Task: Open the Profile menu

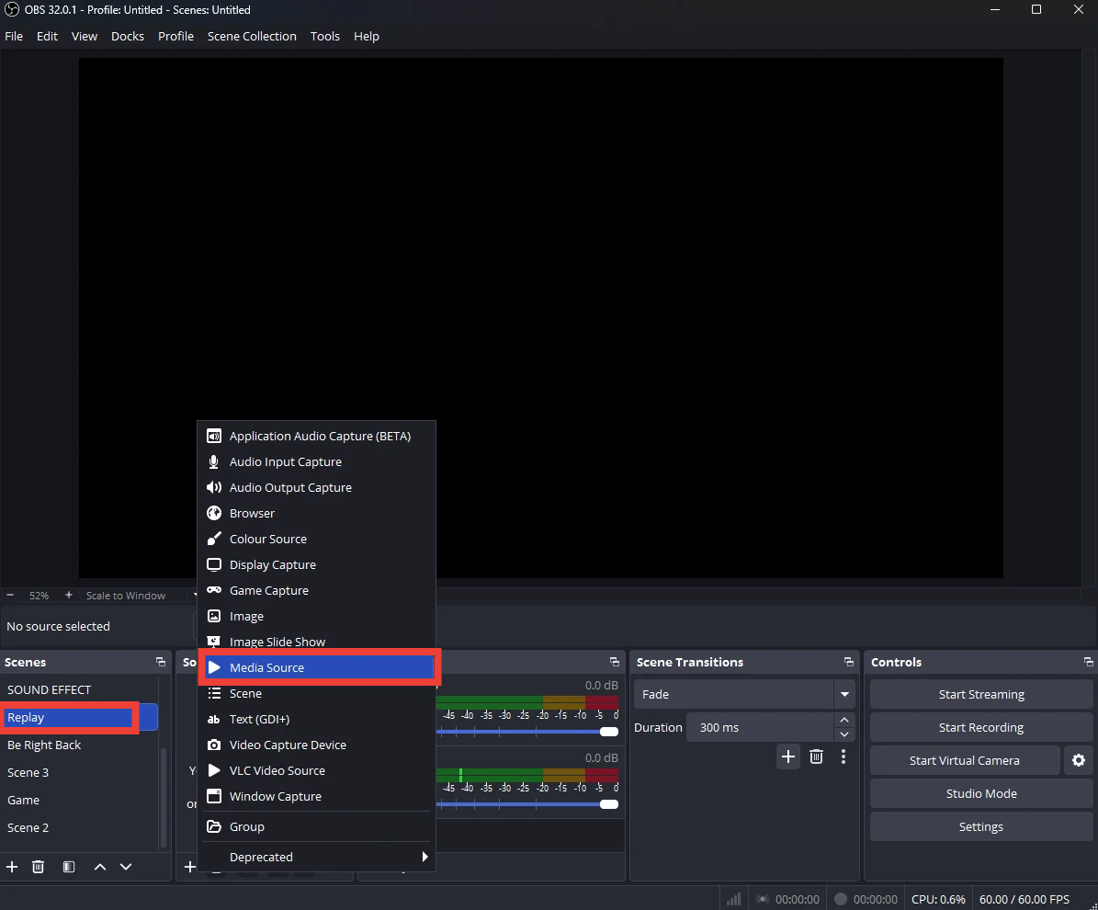Action: [175, 37]
